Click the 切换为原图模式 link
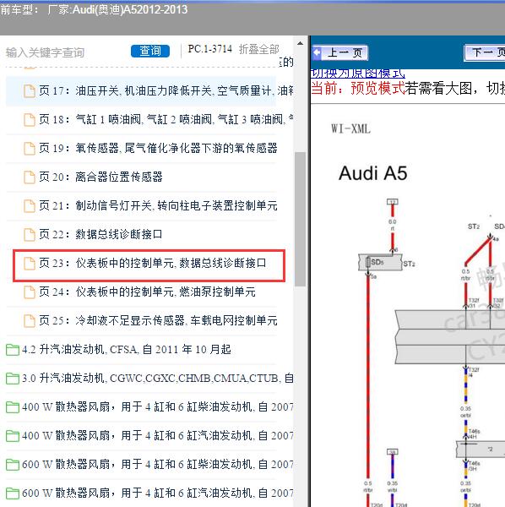This screenshot has height=507, width=505. [358, 74]
